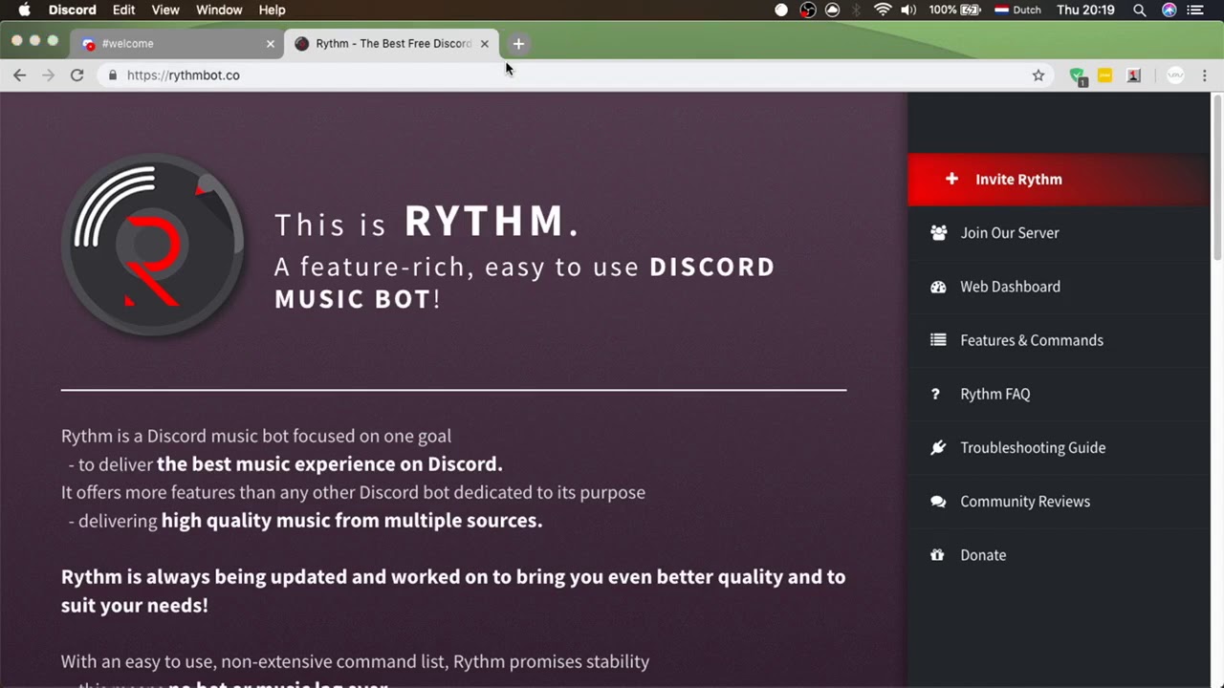The image size is (1224, 688).
Task: Click the white circle menu bar icon
Action: (x=781, y=10)
